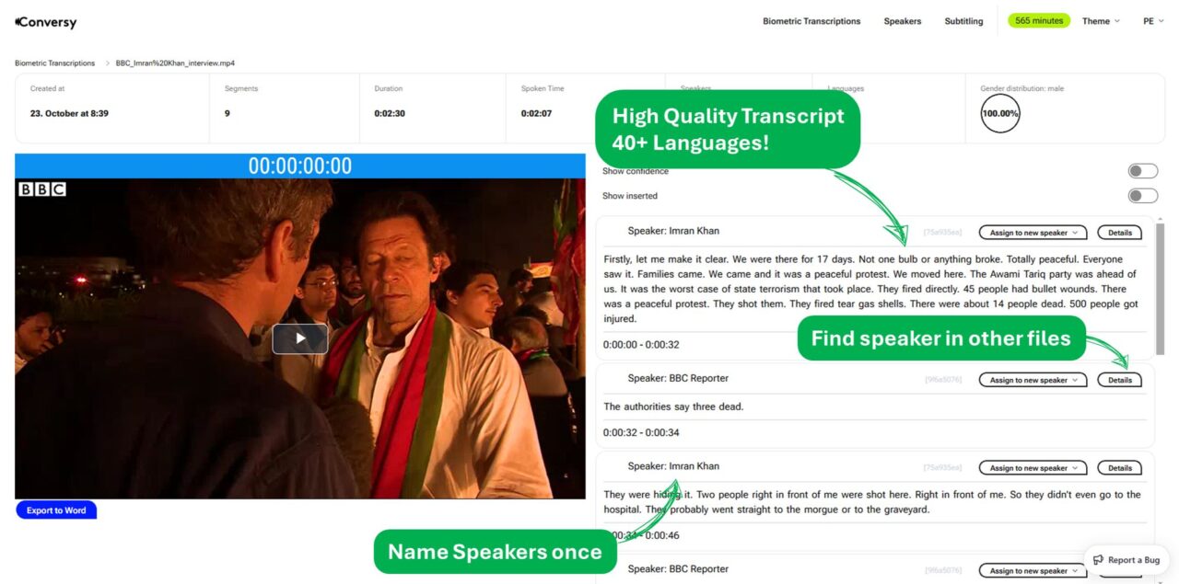Open the Theme dropdown
Image resolution: width=1179 pixels, height=584 pixels.
pos(1101,21)
